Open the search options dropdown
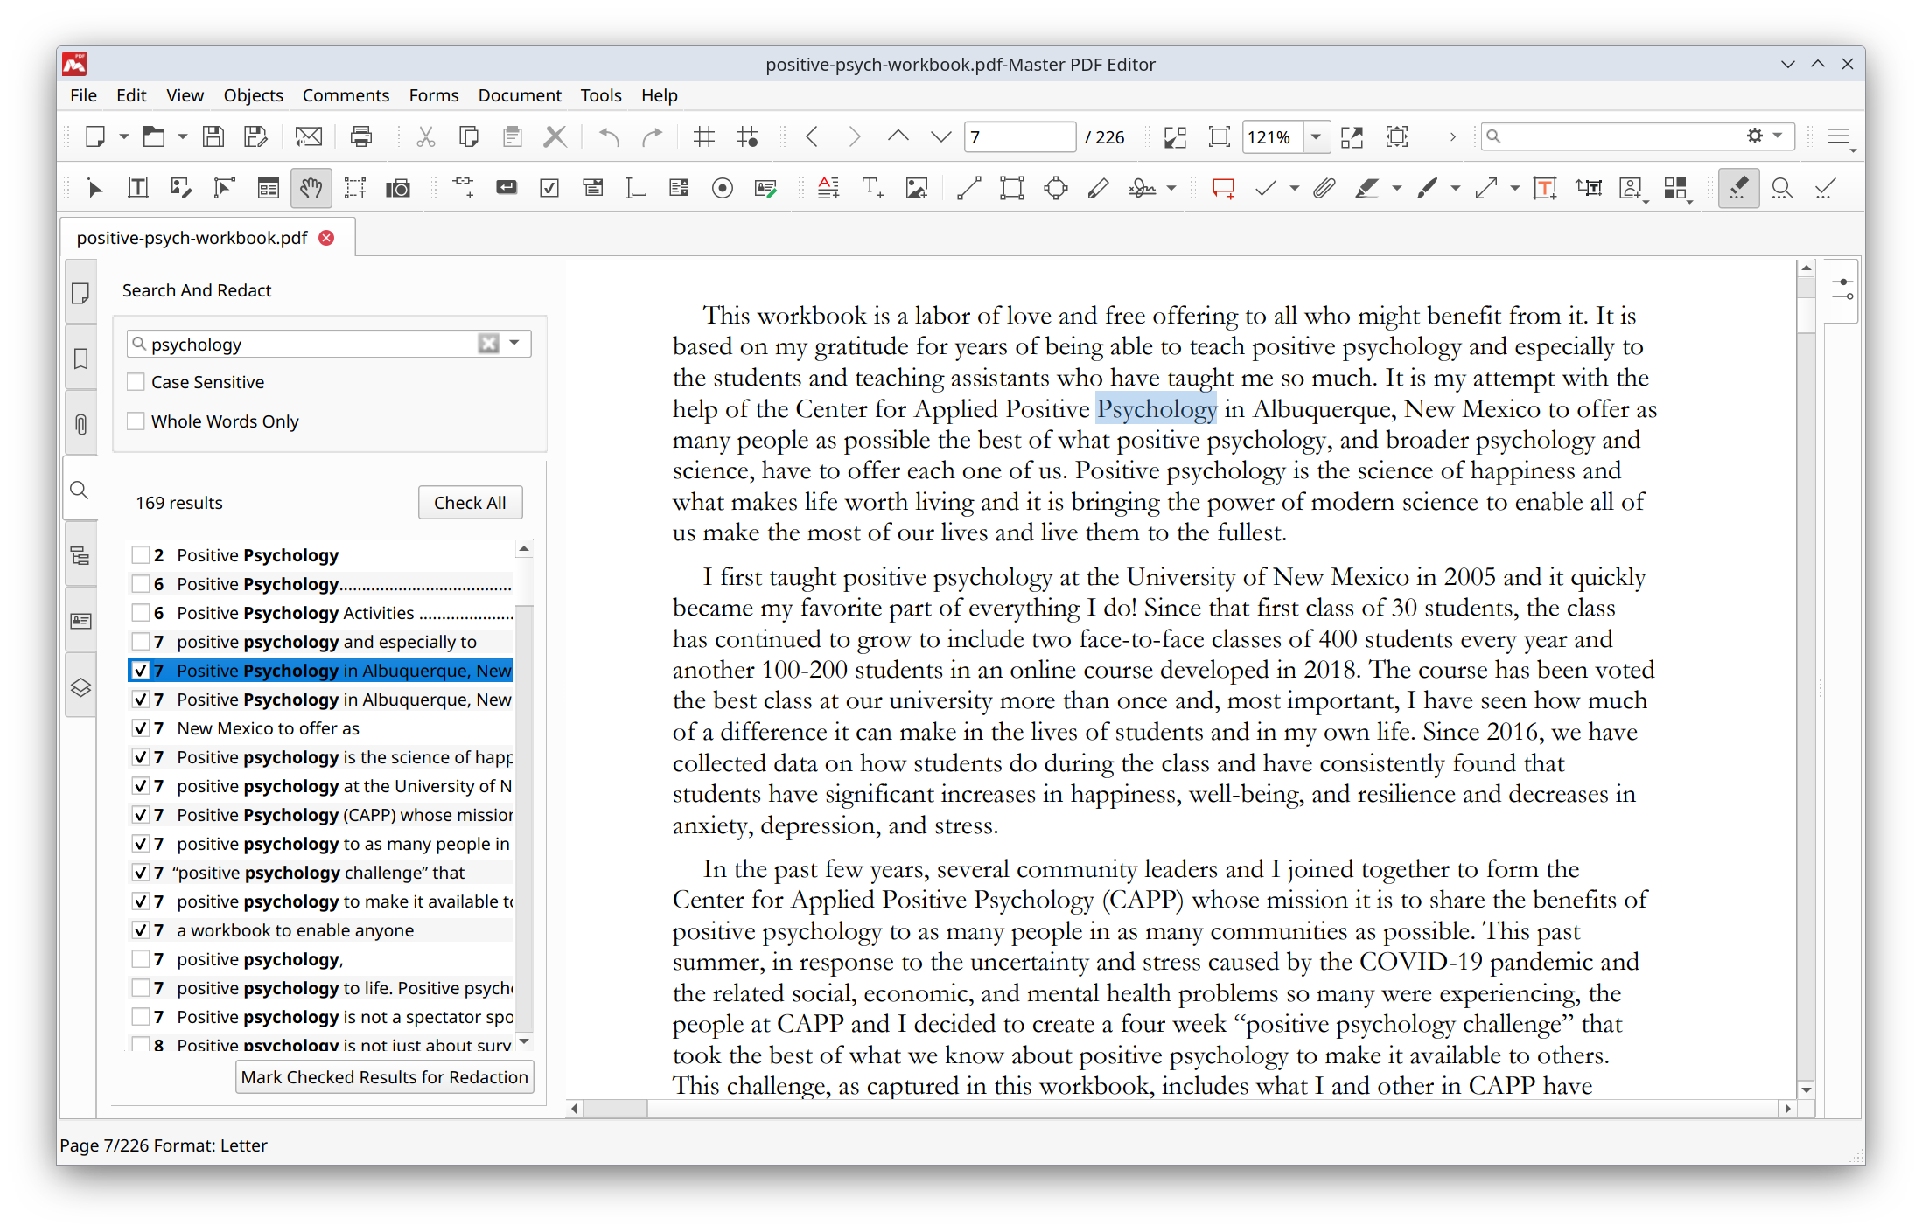Viewport: 1922px width, 1232px height. tap(514, 343)
